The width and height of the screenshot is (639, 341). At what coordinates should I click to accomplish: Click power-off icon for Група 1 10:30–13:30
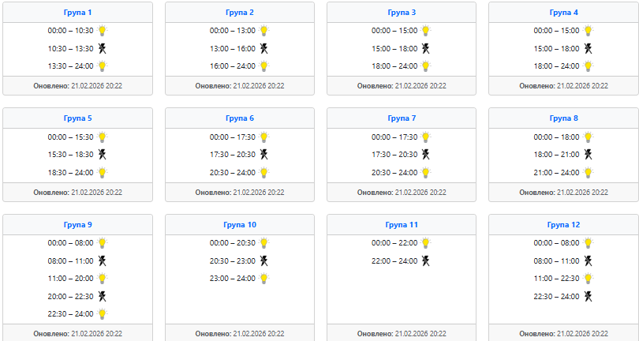(x=102, y=48)
